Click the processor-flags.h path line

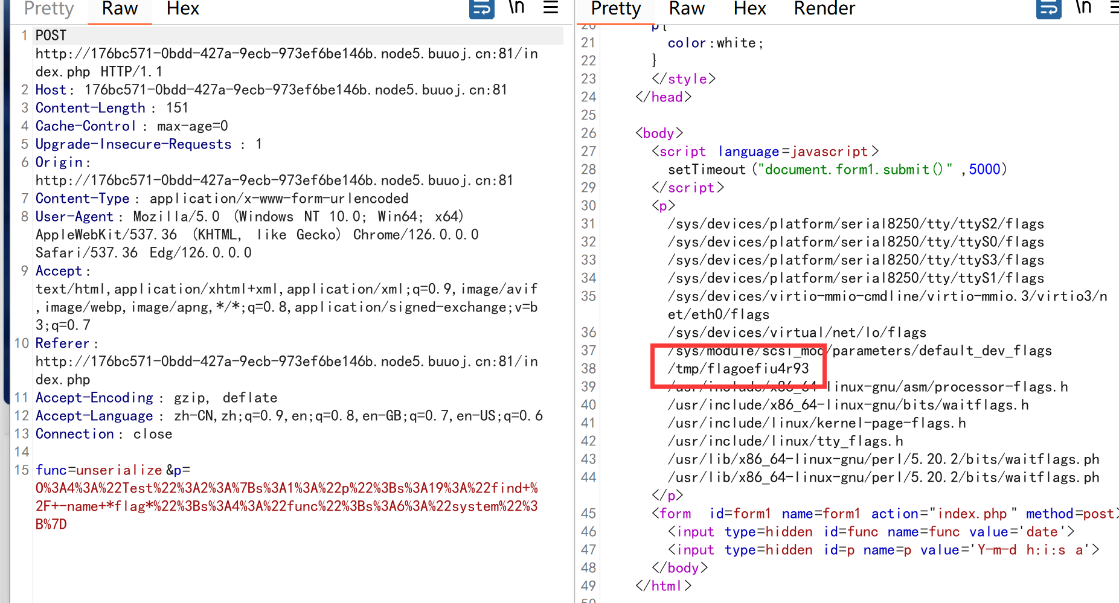click(868, 387)
